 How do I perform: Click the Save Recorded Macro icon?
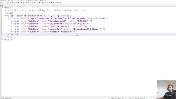60,2
